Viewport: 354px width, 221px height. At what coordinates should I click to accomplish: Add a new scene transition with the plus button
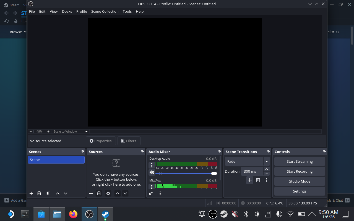click(x=250, y=180)
